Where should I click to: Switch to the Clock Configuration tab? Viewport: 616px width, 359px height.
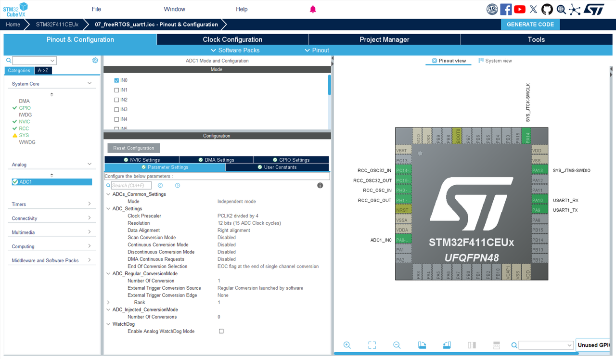tap(232, 39)
